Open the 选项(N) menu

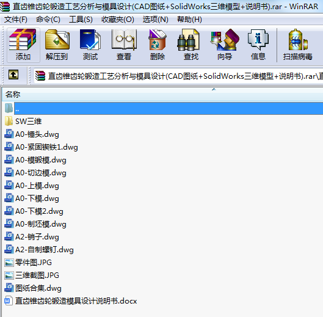coord(155,20)
